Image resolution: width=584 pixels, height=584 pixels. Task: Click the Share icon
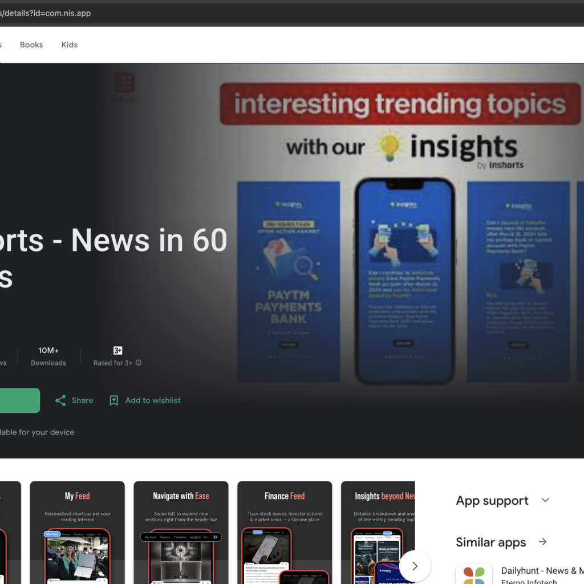60,400
